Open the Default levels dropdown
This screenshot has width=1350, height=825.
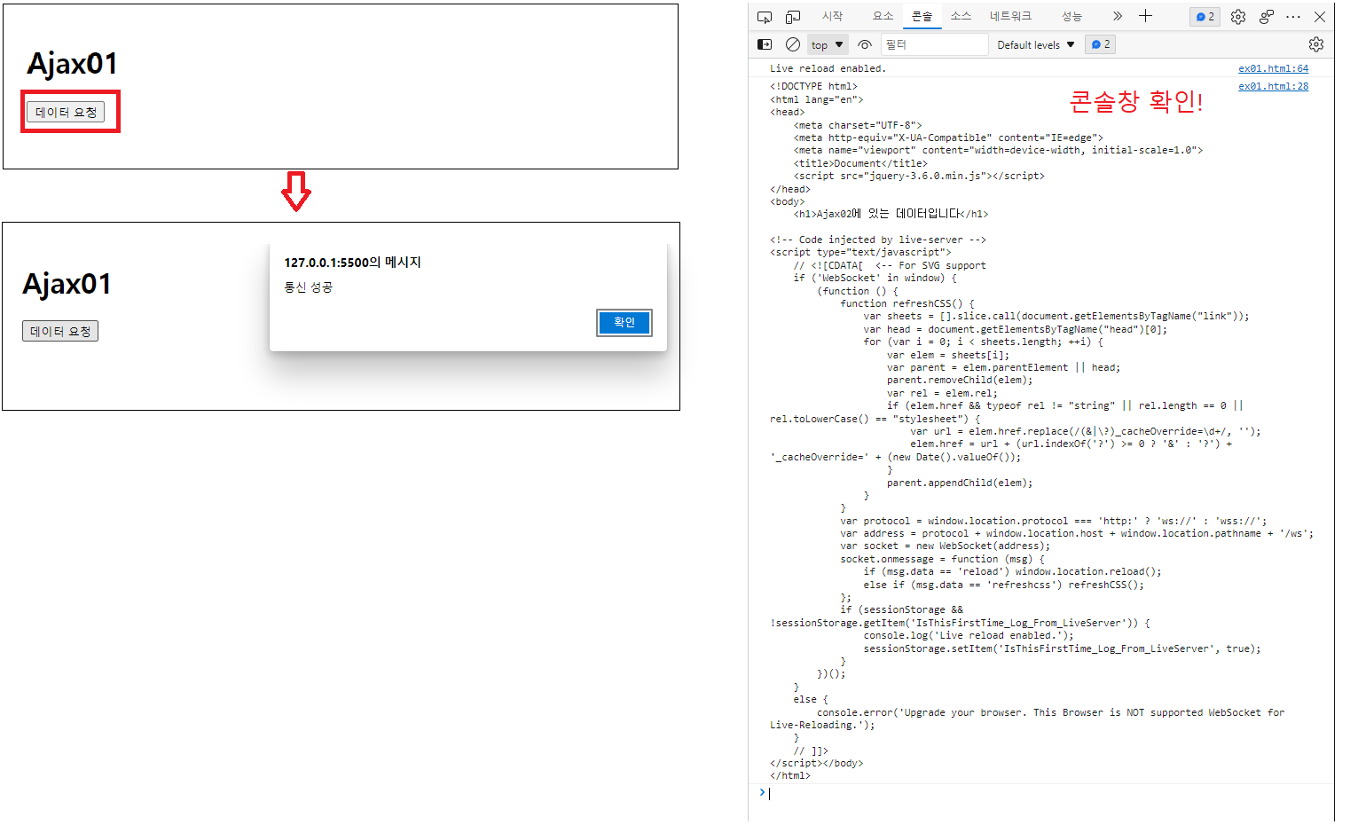(x=1035, y=44)
